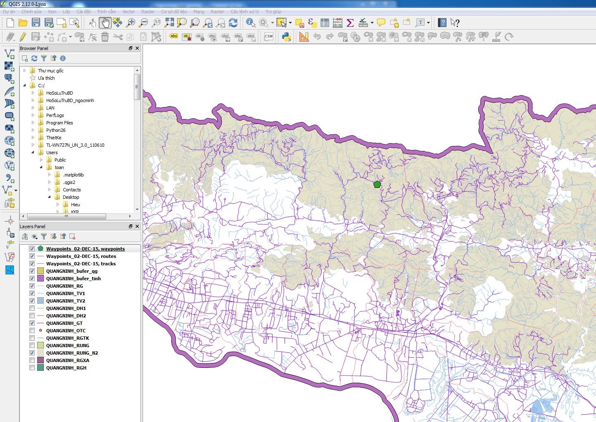Collapse the Users folder node
The height and width of the screenshot is (422, 596).
click(x=33, y=153)
